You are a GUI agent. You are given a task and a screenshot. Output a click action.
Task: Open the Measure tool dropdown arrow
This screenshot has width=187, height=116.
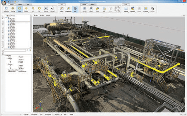point(128,12)
